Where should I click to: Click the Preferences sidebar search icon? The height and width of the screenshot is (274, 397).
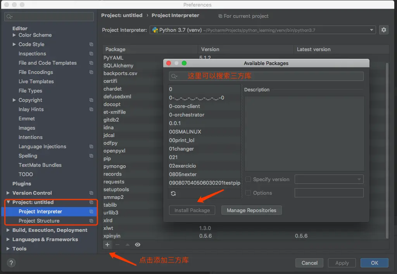coord(9,16)
